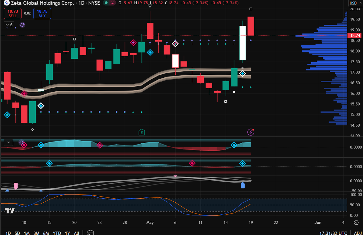Click the 0.02 spread value
This screenshot has width=363, height=235.
tap(27, 13)
